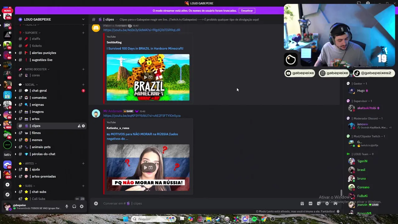This screenshot has width=398, height=224.
Task: Open the memes channel
Action: point(52,140)
